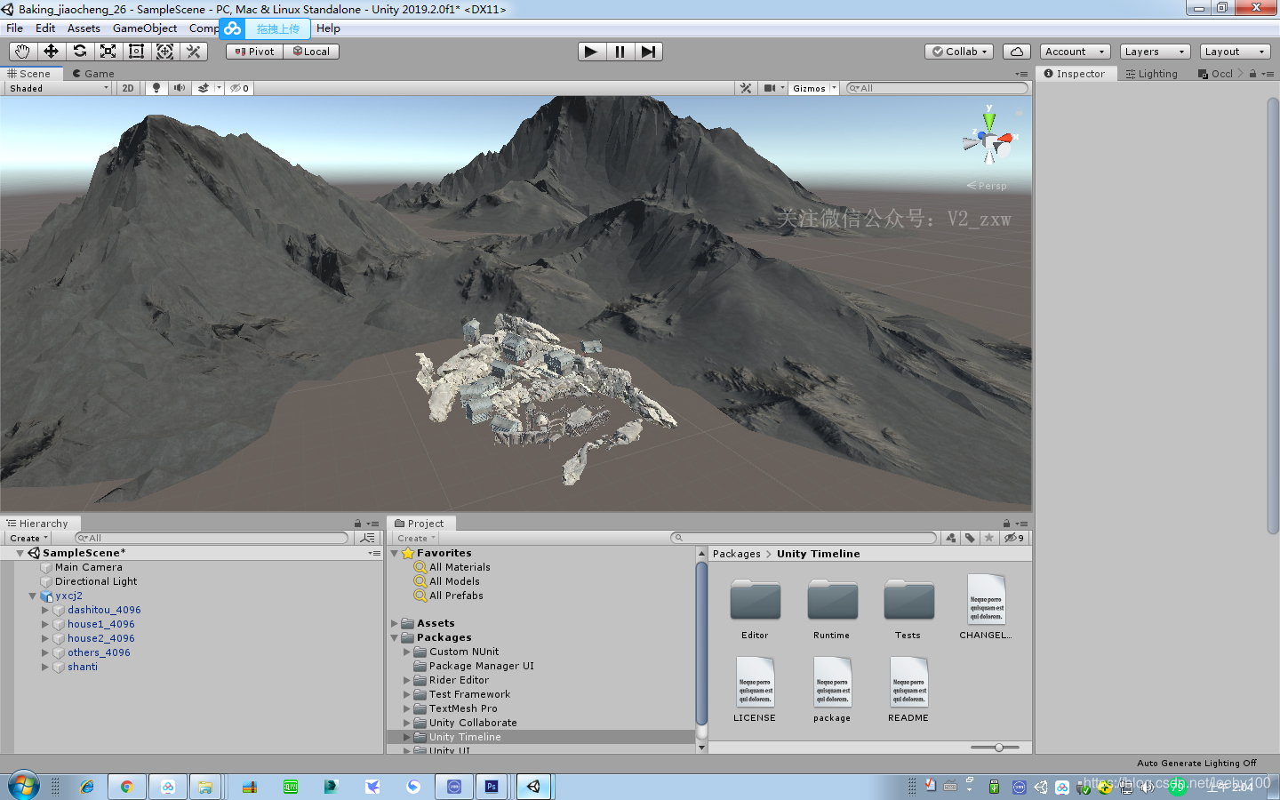
Task: Toggle 2D scene view mode
Action: click(x=128, y=88)
